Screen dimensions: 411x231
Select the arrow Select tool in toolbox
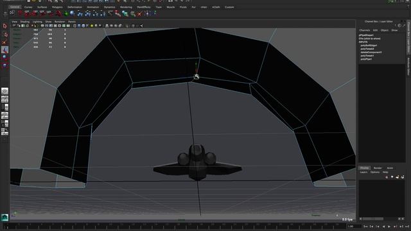[4, 26]
